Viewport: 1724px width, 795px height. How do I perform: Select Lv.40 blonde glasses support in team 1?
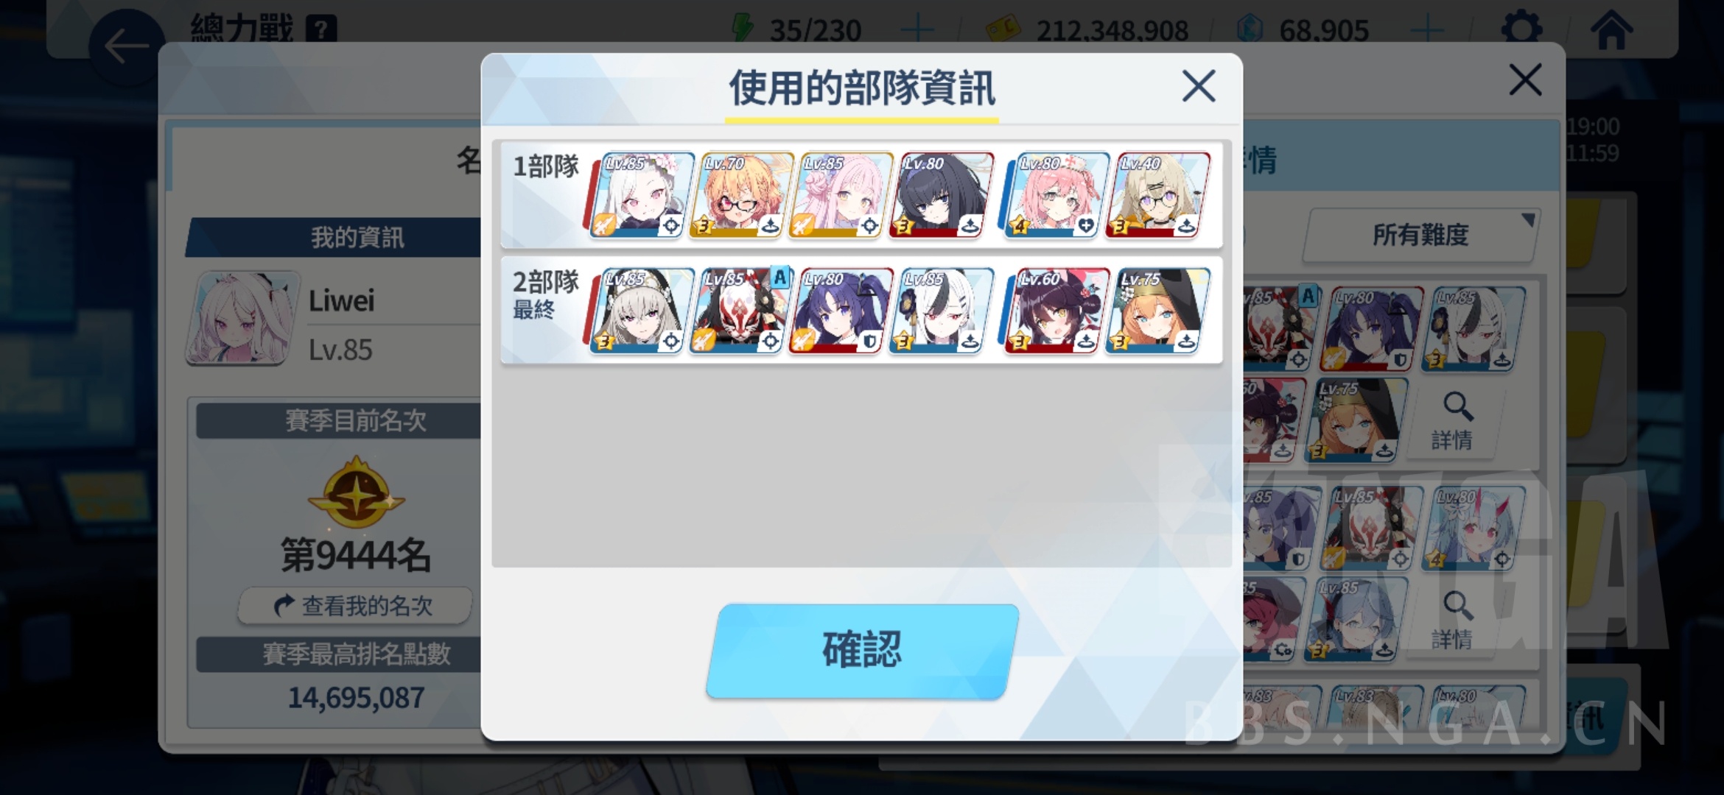(1157, 195)
